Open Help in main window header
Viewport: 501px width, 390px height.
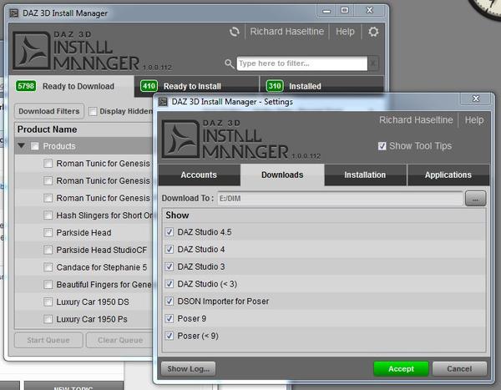pyautogui.click(x=345, y=32)
